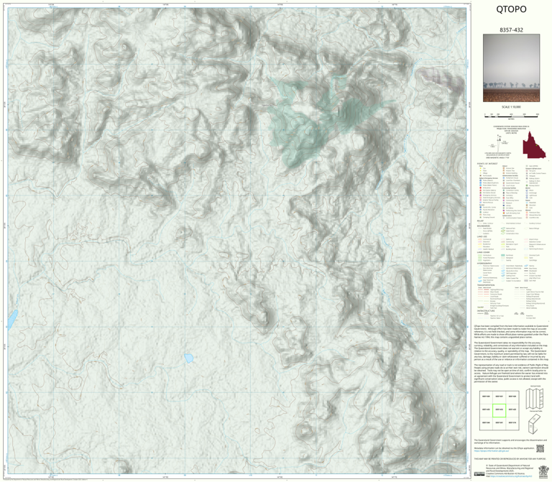This screenshot has width=552, height=482.
Task: Open the foggy landscape cover photo
Action: point(511,68)
